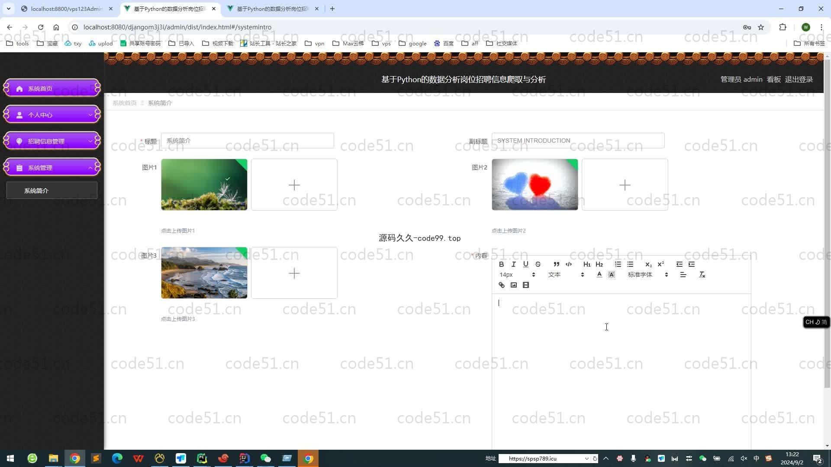Image resolution: width=831 pixels, height=467 pixels.
Task: Create a bullet list
Action: [630, 264]
